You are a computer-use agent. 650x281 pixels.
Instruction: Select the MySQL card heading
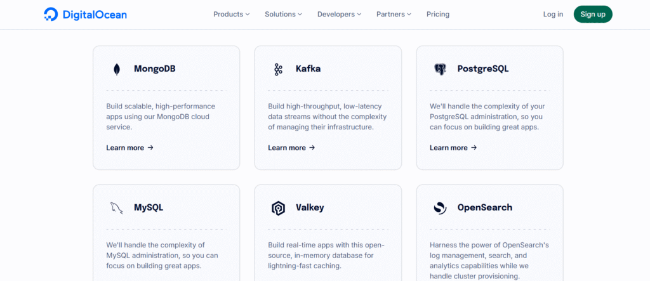pos(149,207)
